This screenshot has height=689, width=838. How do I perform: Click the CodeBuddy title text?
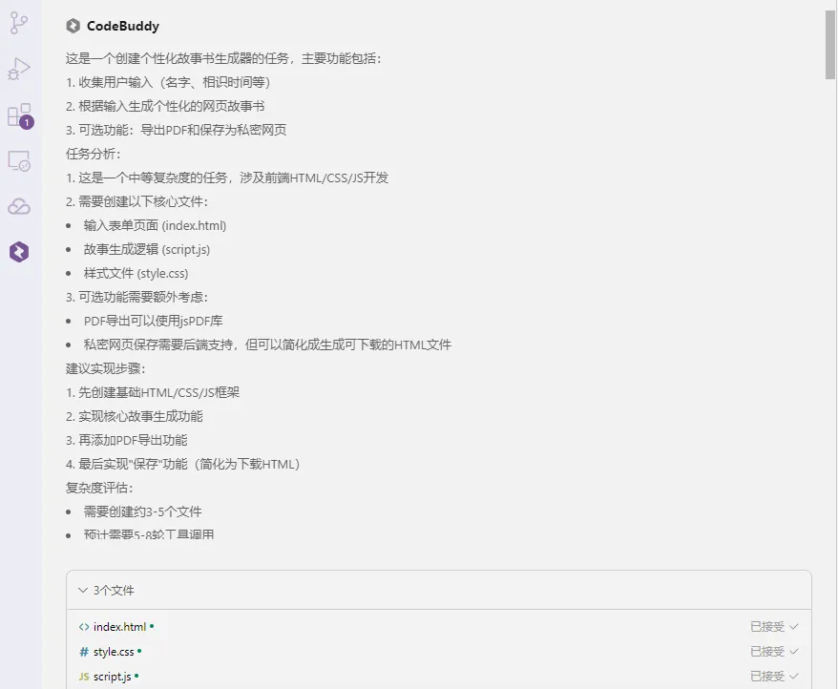123,26
